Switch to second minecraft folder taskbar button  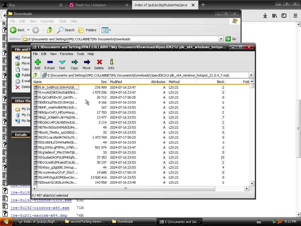[85, 222]
